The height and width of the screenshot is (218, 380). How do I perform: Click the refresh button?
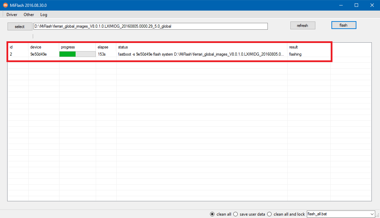(303, 25)
